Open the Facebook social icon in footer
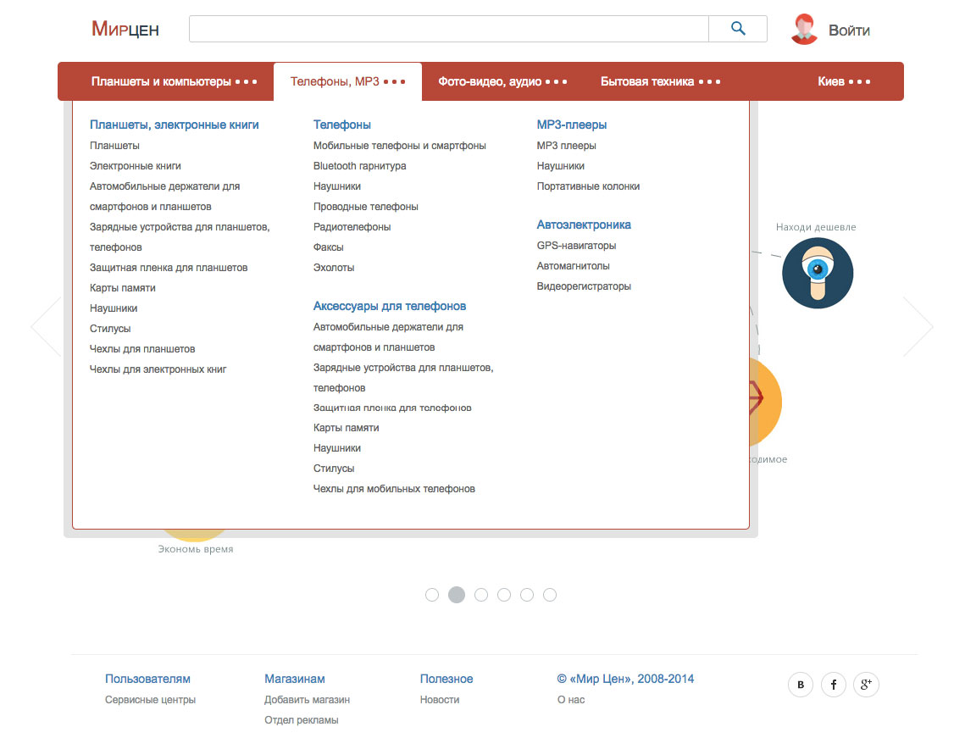The height and width of the screenshot is (738, 965). (833, 685)
